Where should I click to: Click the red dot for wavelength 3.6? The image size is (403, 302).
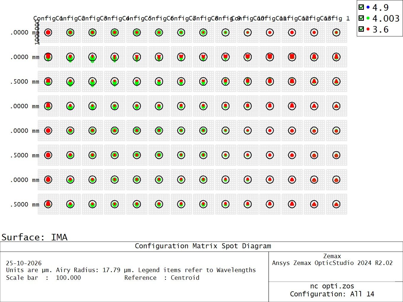(x=368, y=29)
